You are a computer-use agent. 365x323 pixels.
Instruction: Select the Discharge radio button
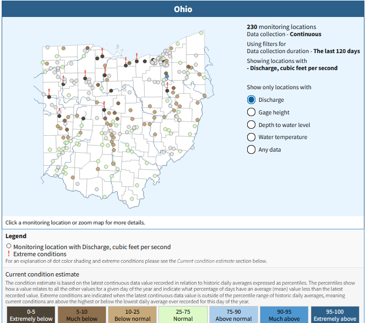[x=251, y=100]
